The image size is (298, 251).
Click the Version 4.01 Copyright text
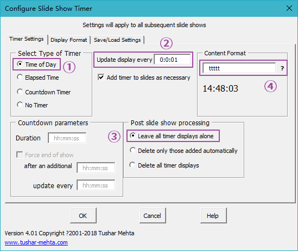pyautogui.click(x=69, y=233)
